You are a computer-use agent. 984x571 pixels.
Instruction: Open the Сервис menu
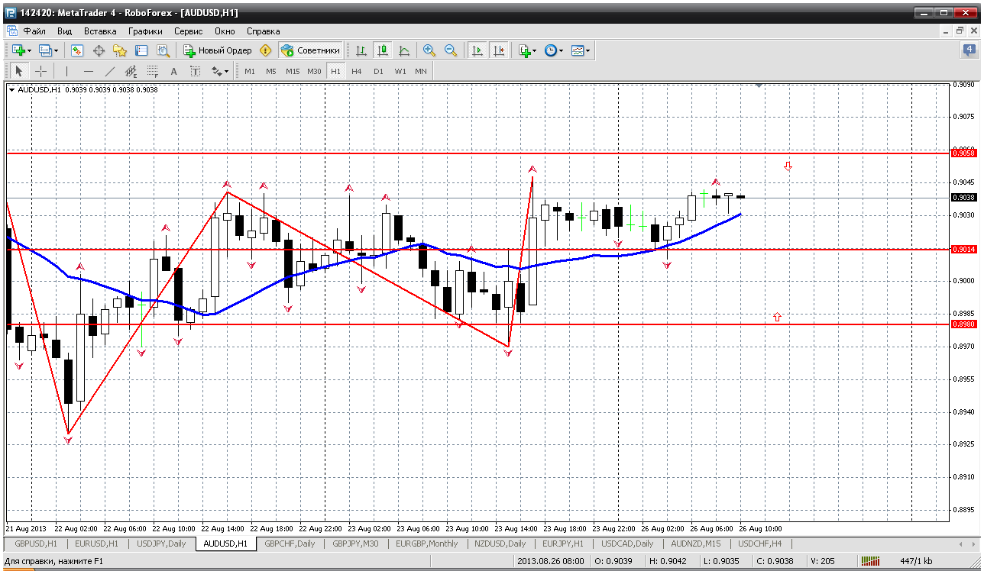click(188, 31)
